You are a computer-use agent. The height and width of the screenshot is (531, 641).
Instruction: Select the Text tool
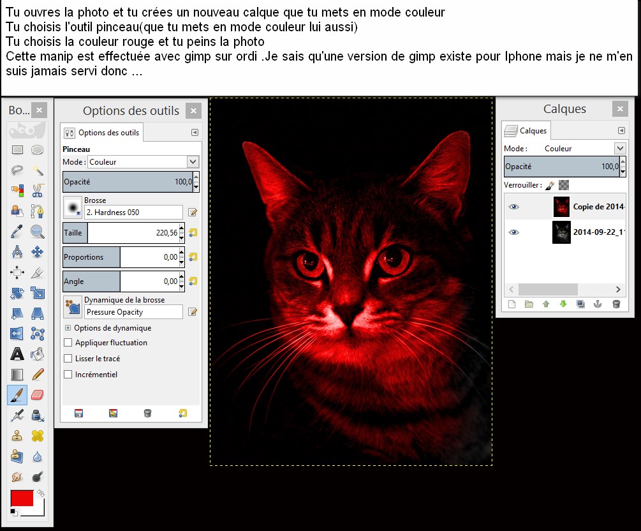click(x=17, y=354)
